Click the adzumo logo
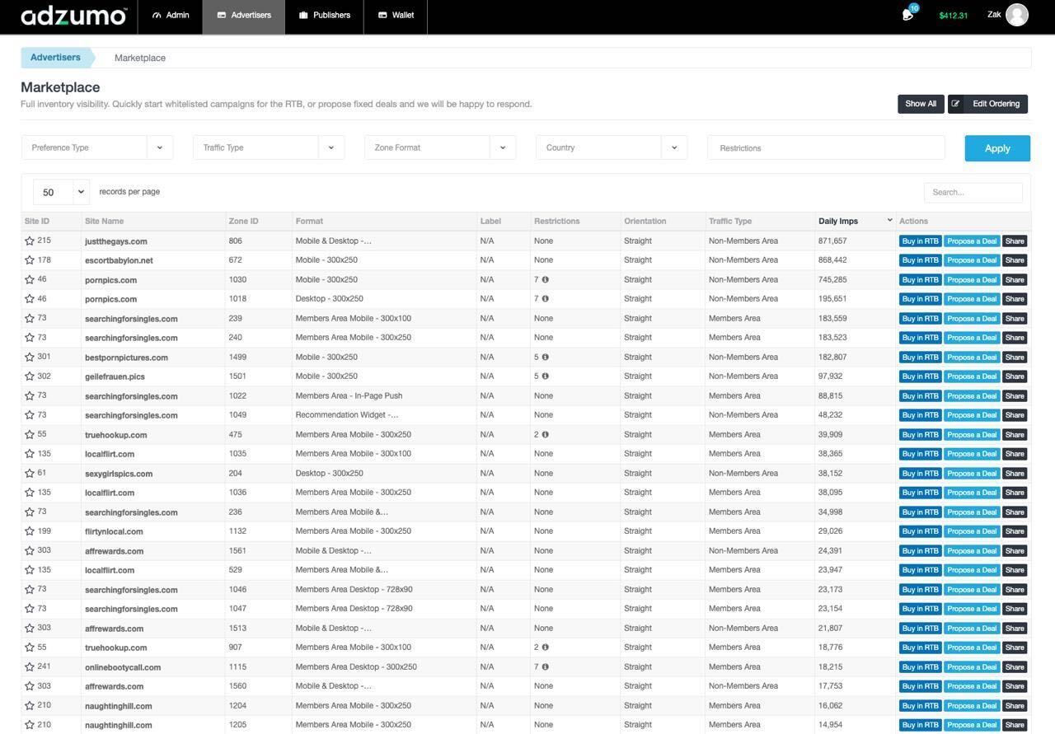Viewport: 1055px width, 734px height. (x=73, y=16)
